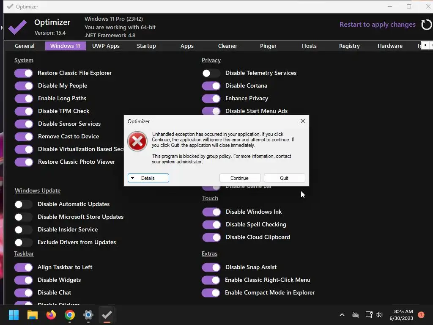Toggle Restore Classic File Explorer
Image resolution: width=433 pixels, height=325 pixels.
24,73
